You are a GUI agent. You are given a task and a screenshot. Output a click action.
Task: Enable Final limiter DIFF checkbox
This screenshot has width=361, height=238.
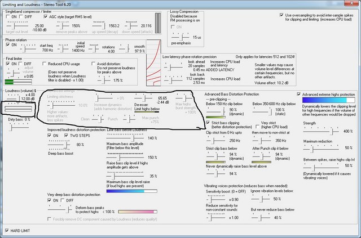tap(20, 64)
